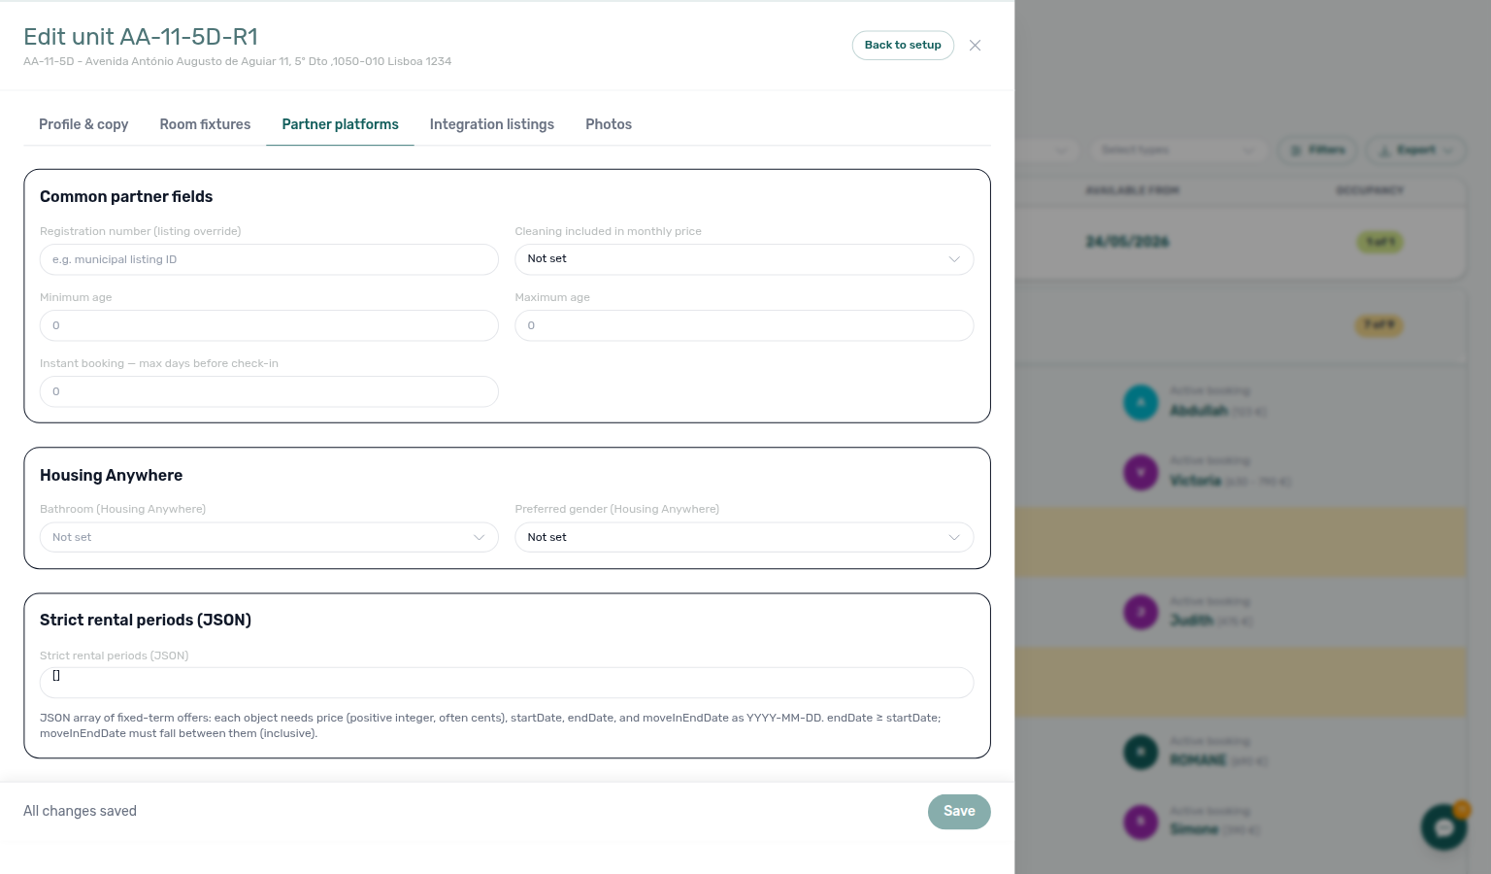Open the Export dropdown in background page

pos(1416,151)
